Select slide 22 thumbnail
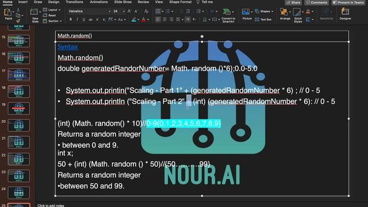The height and width of the screenshot is (207, 368). click(18, 159)
